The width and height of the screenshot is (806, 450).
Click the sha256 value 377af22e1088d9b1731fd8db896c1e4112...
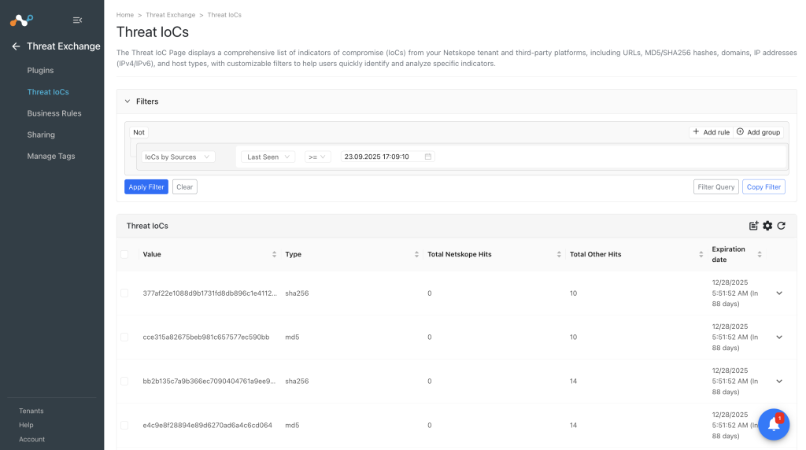(209, 293)
